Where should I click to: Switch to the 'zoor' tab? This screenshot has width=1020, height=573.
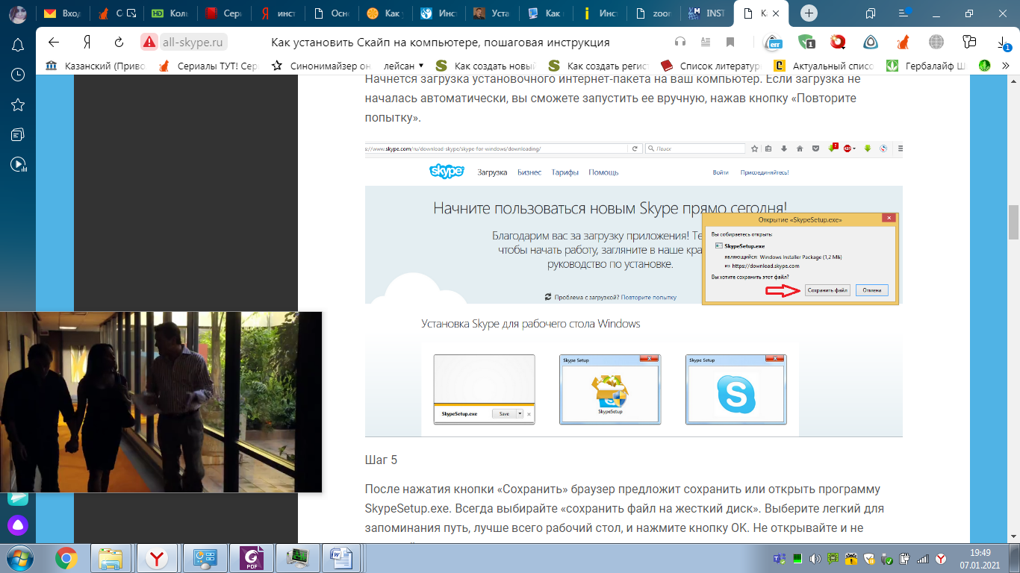654,13
